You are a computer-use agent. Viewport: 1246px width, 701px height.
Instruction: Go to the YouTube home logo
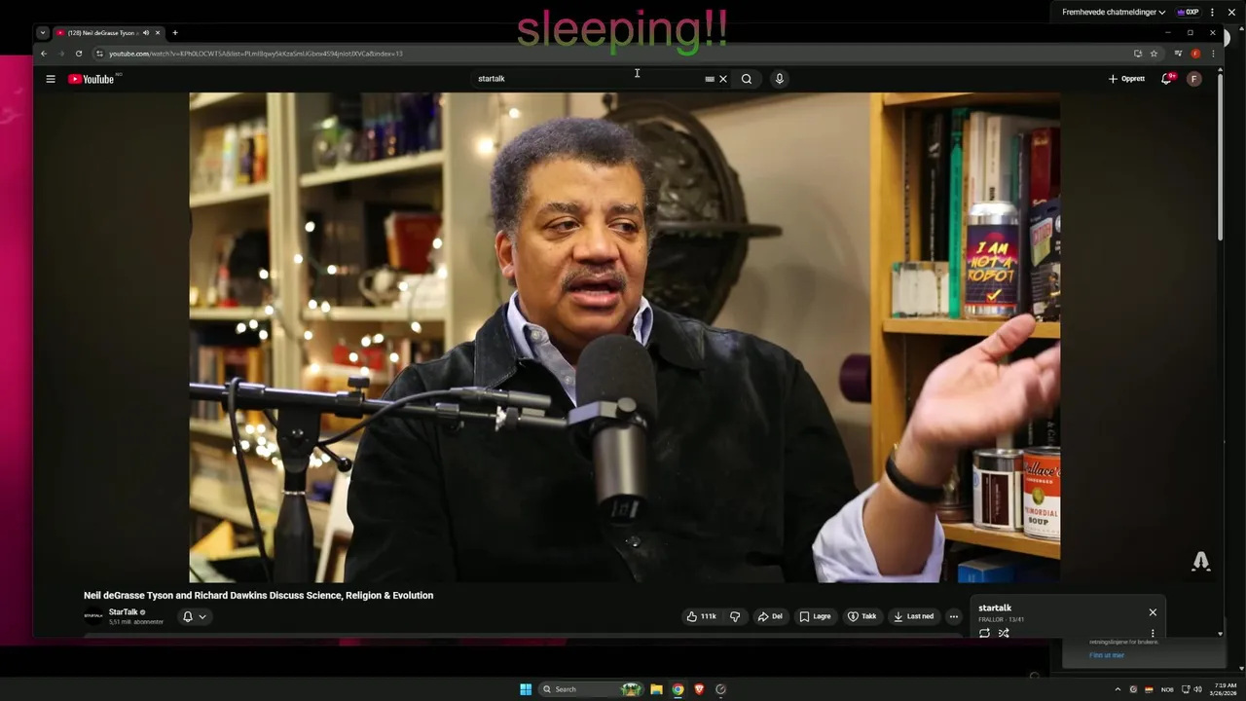tap(92, 79)
